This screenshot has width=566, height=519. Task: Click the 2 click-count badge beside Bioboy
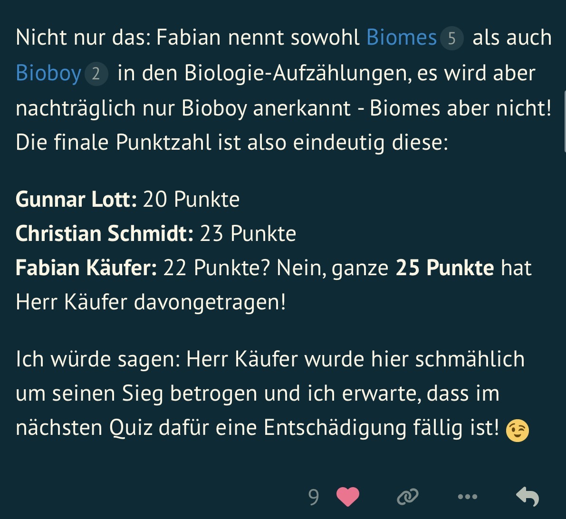click(96, 74)
